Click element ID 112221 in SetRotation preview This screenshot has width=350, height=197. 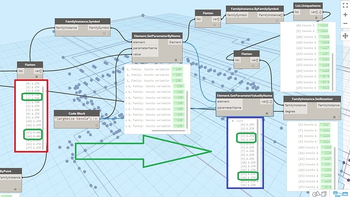click(325, 125)
